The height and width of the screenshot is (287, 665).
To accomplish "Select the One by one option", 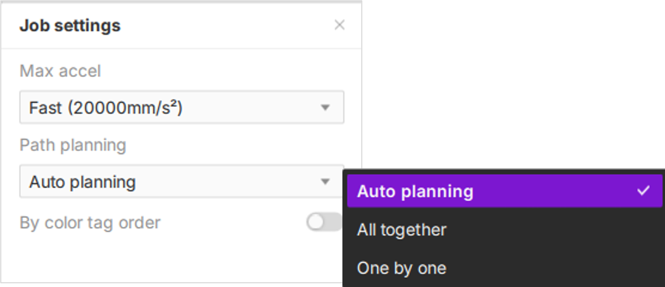I will (x=402, y=268).
